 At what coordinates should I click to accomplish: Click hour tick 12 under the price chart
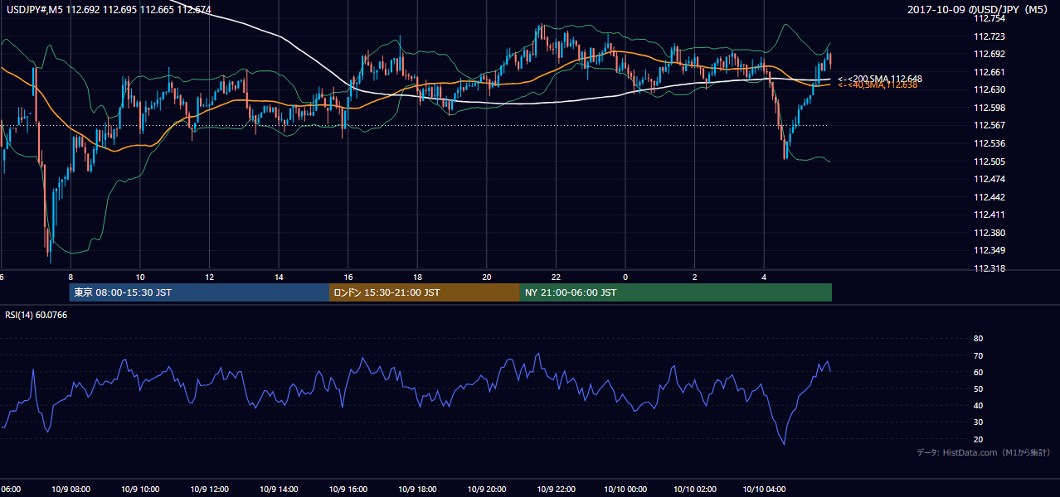point(209,277)
